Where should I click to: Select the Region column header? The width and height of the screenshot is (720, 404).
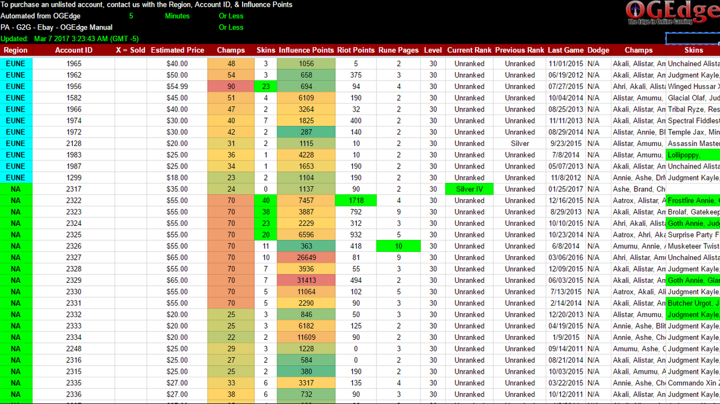(x=16, y=50)
